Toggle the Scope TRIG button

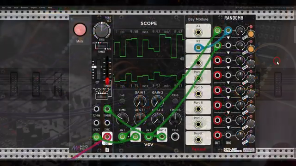(175, 101)
